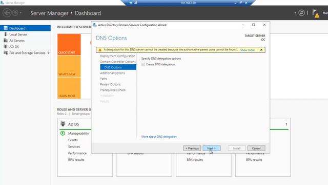This screenshot has width=328, height=185.
Task: Click the Local Server icon in sidebar
Action: tap(6, 34)
